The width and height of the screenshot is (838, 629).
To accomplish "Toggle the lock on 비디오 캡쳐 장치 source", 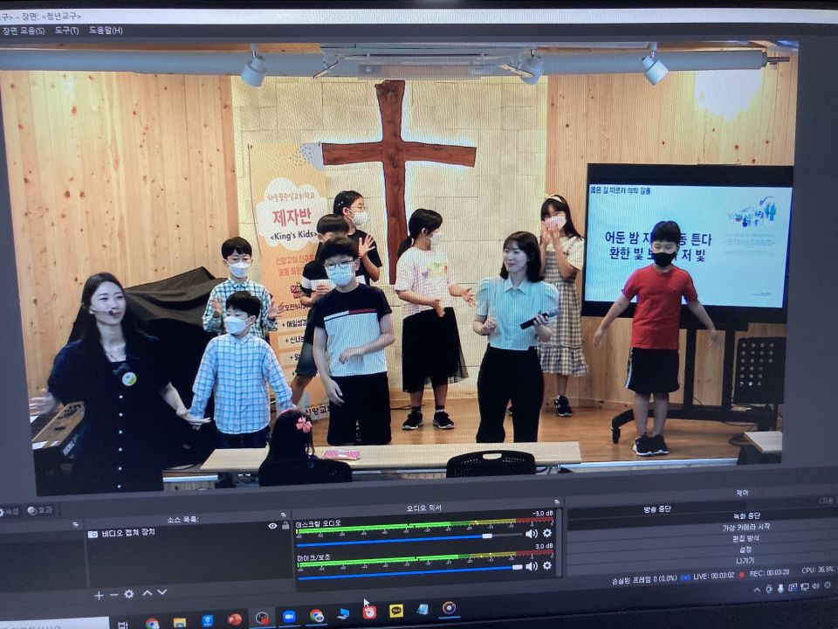I will point(285,526).
